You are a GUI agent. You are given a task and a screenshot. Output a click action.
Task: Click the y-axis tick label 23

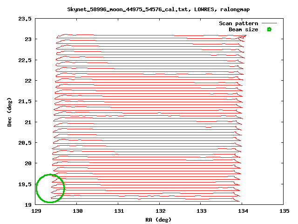(x=28, y=39)
